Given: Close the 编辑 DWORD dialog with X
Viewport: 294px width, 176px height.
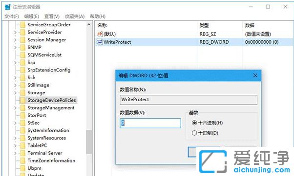Looking at the screenshot, I should (255, 75).
